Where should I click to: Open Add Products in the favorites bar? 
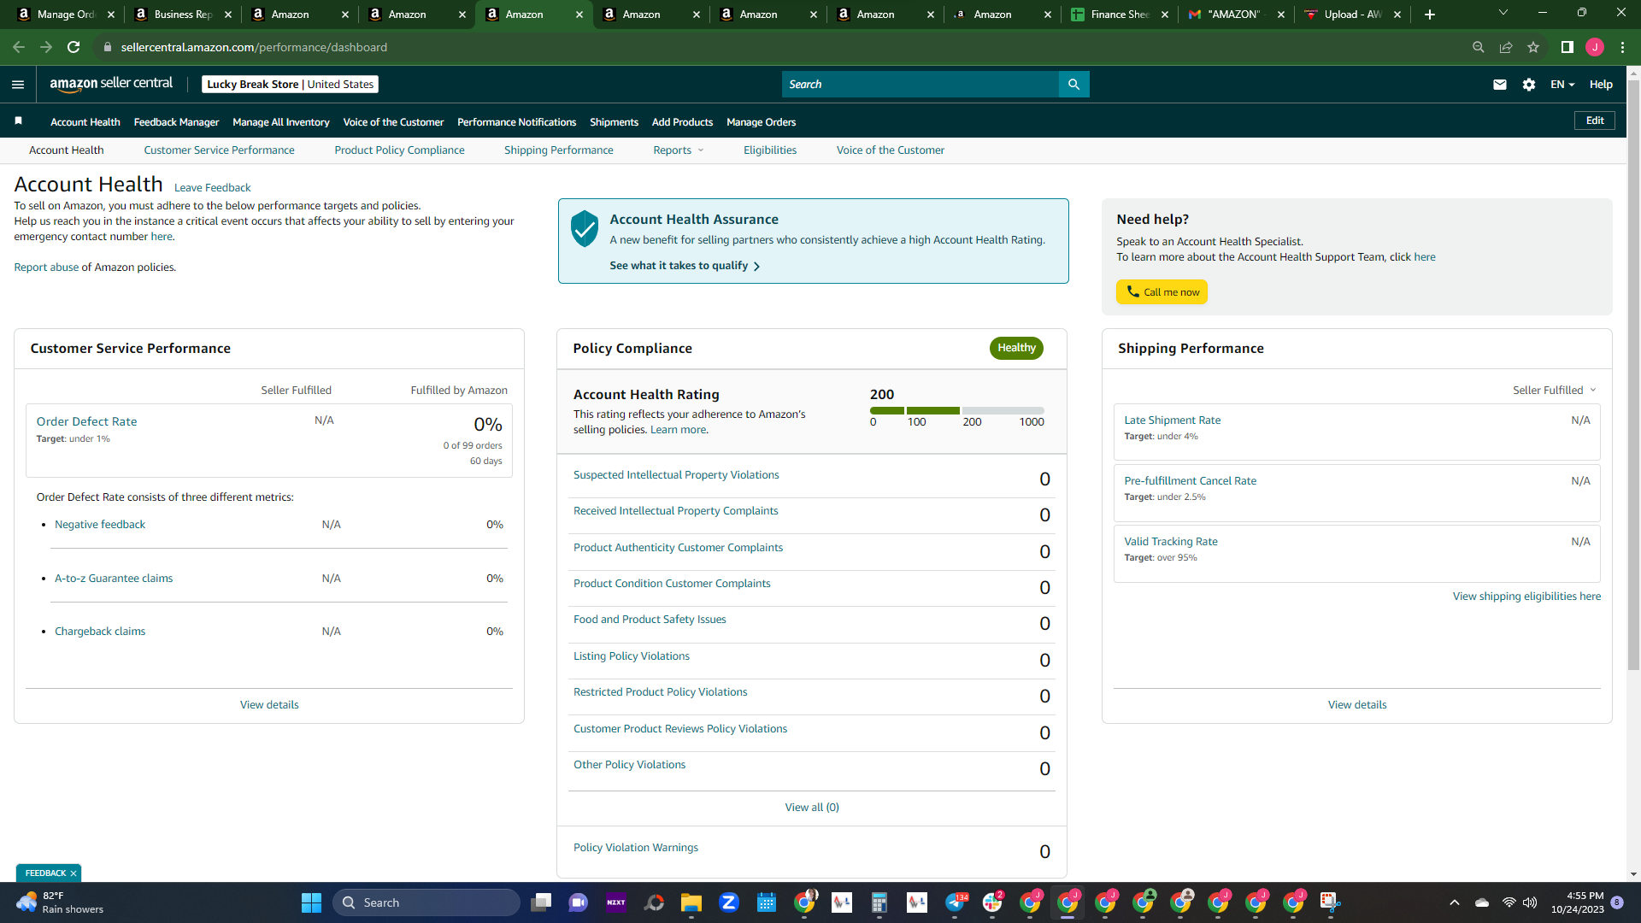682,122
